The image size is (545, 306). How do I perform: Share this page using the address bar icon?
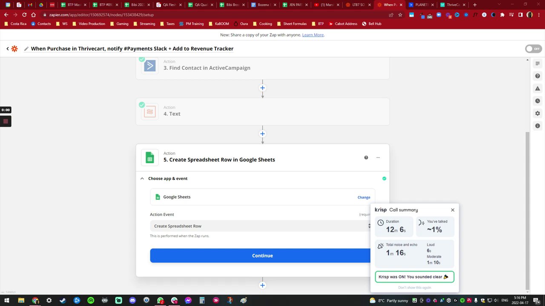[391, 14]
